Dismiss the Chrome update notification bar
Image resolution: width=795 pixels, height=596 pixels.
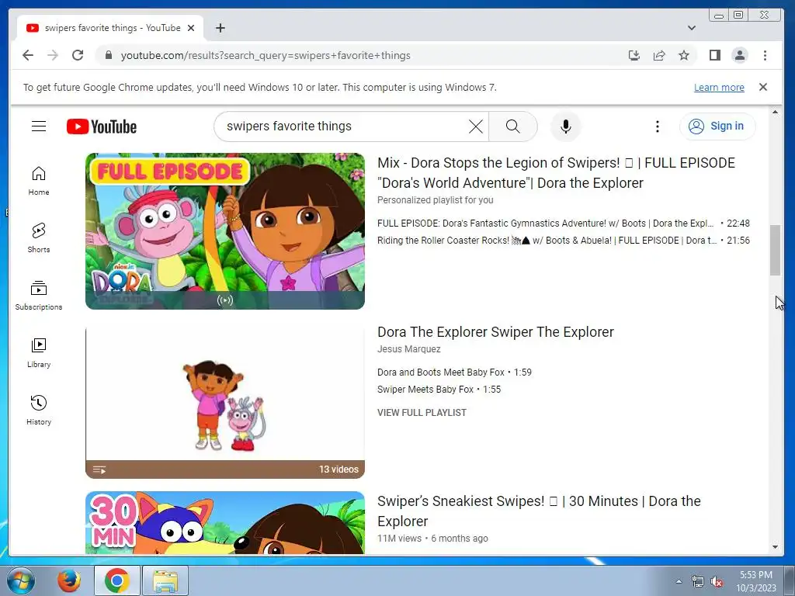coord(763,87)
